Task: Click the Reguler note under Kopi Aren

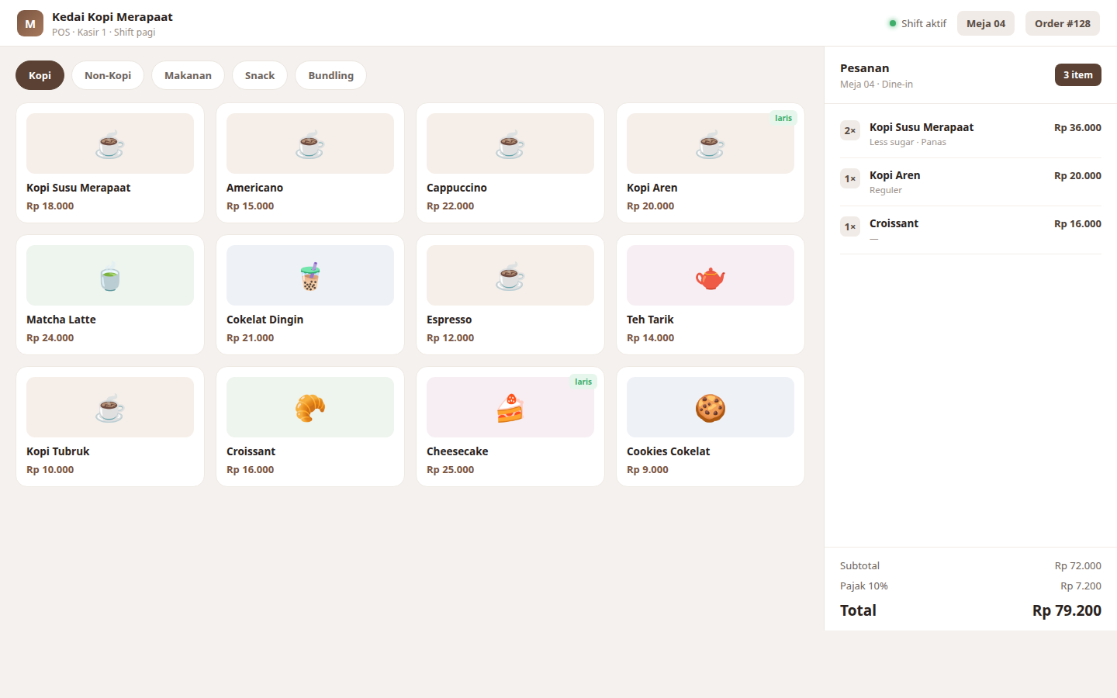Action: [886, 190]
